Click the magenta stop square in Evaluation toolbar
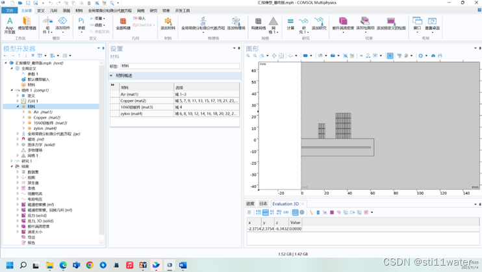This screenshot has height=272, width=482. [332, 212]
